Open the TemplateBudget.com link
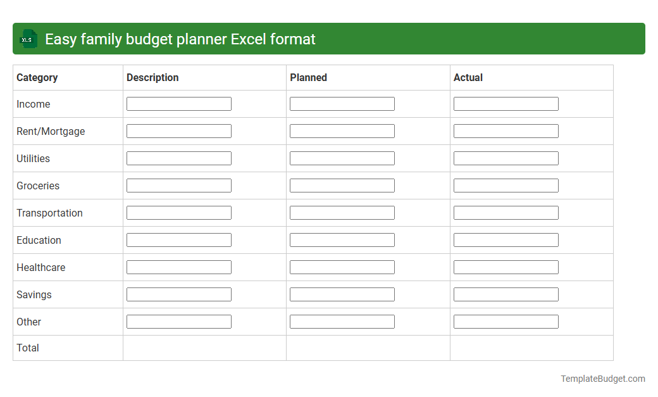658x397 pixels. click(x=602, y=378)
